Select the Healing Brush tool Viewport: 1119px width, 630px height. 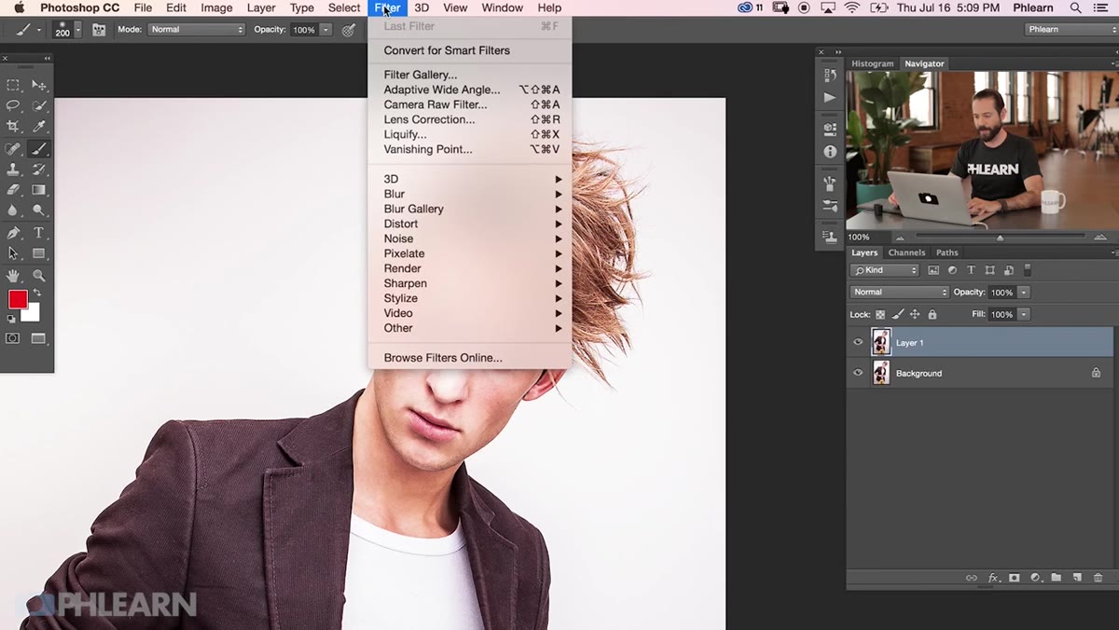pyautogui.click(x=13, y=148)
